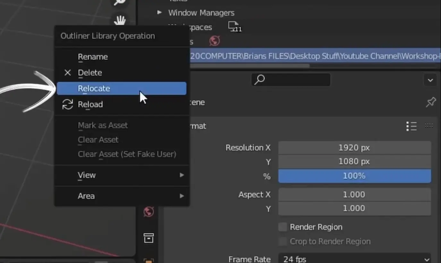This screenshot has width=441, height=263.
Task: Click the workspace icon showing count 11
Action: pyautogui.click(x=234, y=27)
